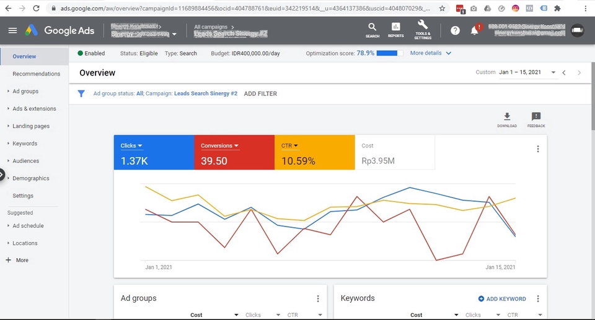Image resolution: width=595 pixels, height=320 pixels.
Task: Click the Enabled campaign status
Action: pos(91,53)
